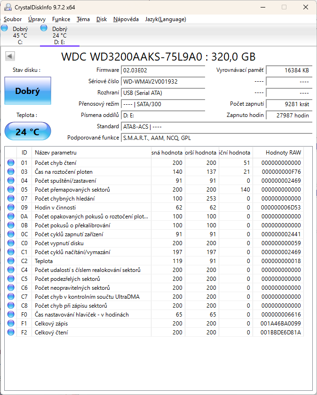Click RAW value 000000006D53
The width and height of the screenshot is (317, 395).
coord(281,208)
